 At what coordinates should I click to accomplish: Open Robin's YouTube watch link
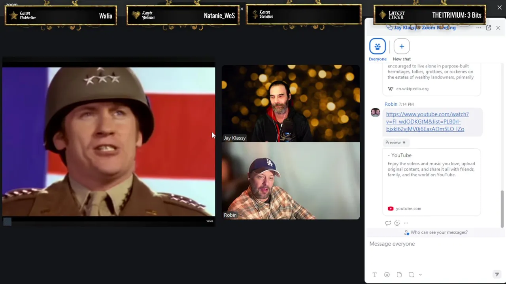(427, 121)
